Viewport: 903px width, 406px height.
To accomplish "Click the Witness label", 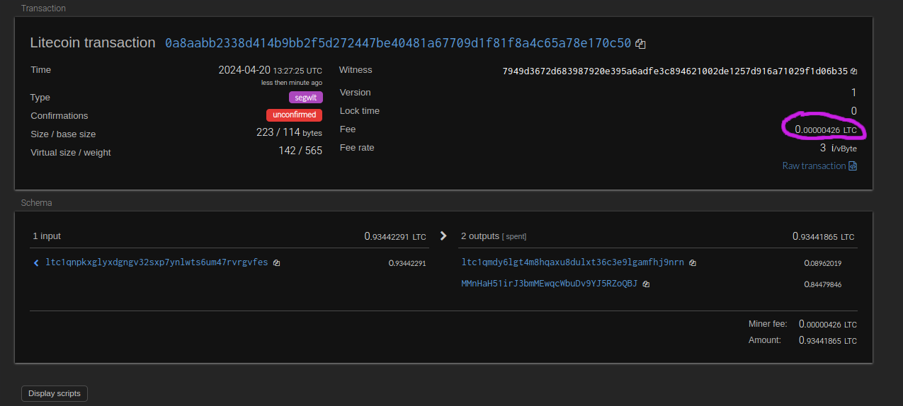I will pyautogui.click(x=356, y=69).
